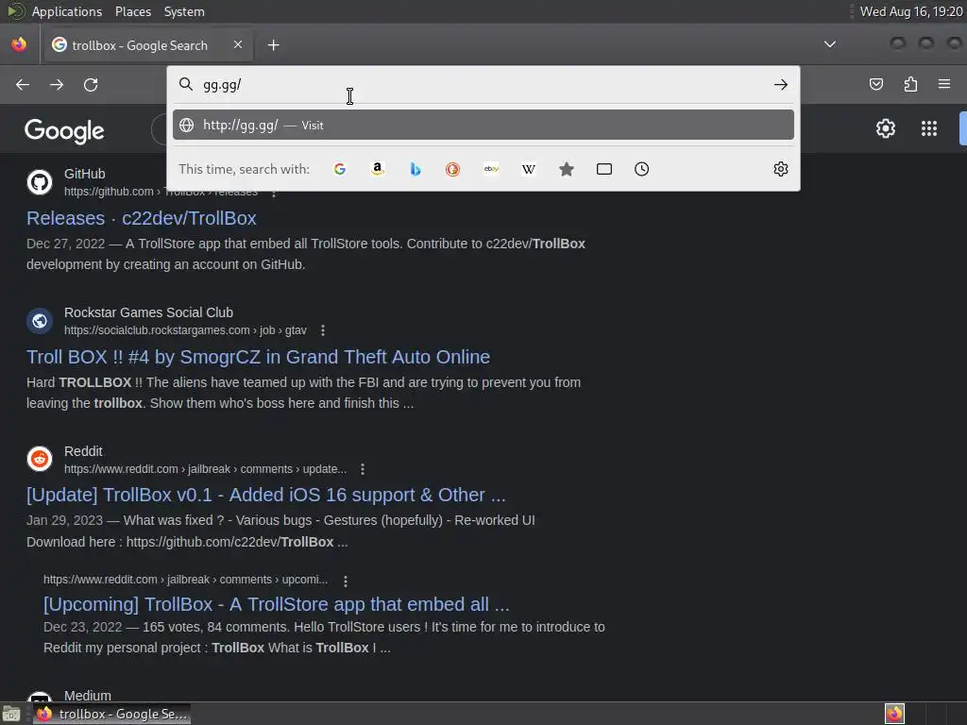The height and width of the screenshot is (725, 967).
Task: Open a new browser tab
Action: click(273, 45)
